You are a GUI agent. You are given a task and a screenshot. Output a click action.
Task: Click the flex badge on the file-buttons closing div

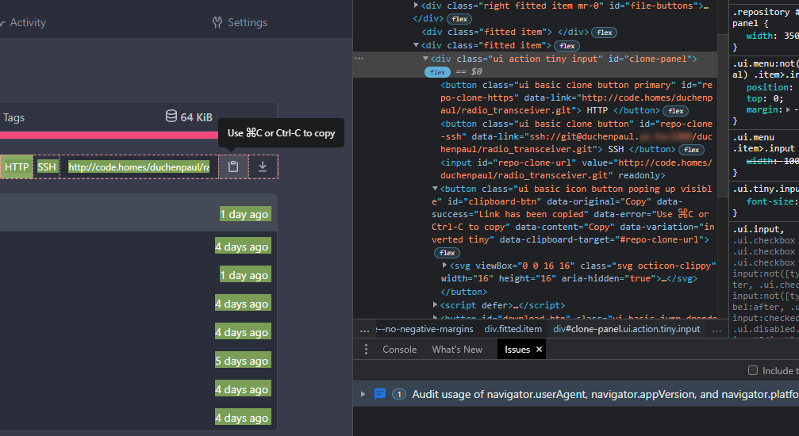click(459, 19)
